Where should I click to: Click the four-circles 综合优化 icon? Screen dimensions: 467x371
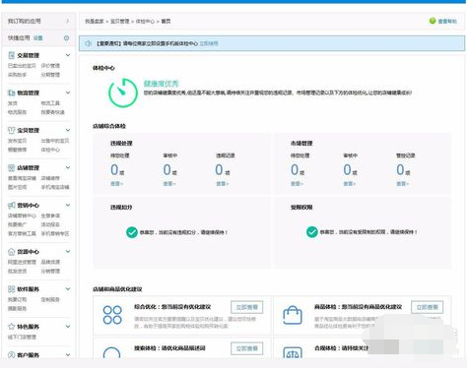(112, 315)
